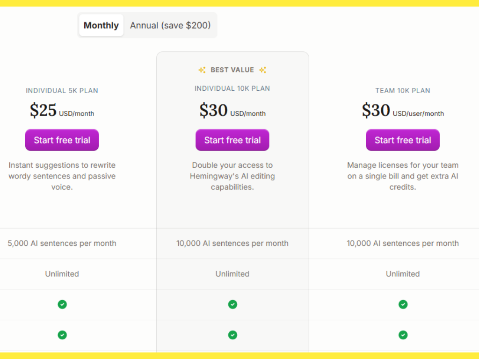Viewport: 479px width, 359px height.
Task: Click the INDIVIDUAL 5K PLAN heading
Action: point(62,91)
